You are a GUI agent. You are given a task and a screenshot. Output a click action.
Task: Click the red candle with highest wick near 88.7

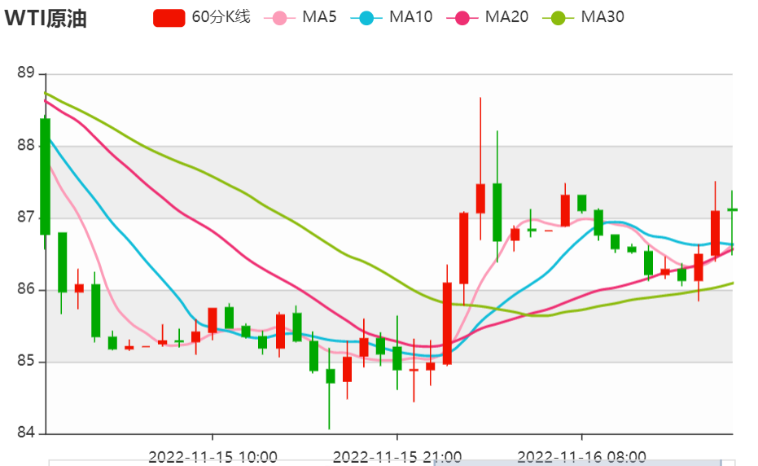point(480,199)
